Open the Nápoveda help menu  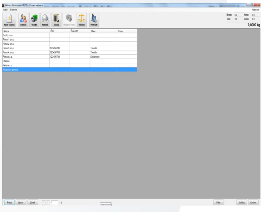(x=255, y=10)
